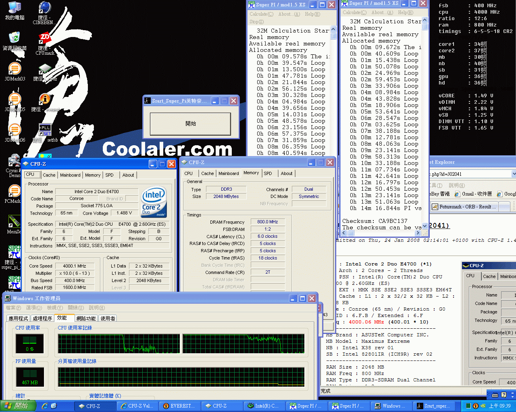Open the Gmail - 收件匣 favorites link
Viewport: 516px width, 412px height.
click(473, 194)
